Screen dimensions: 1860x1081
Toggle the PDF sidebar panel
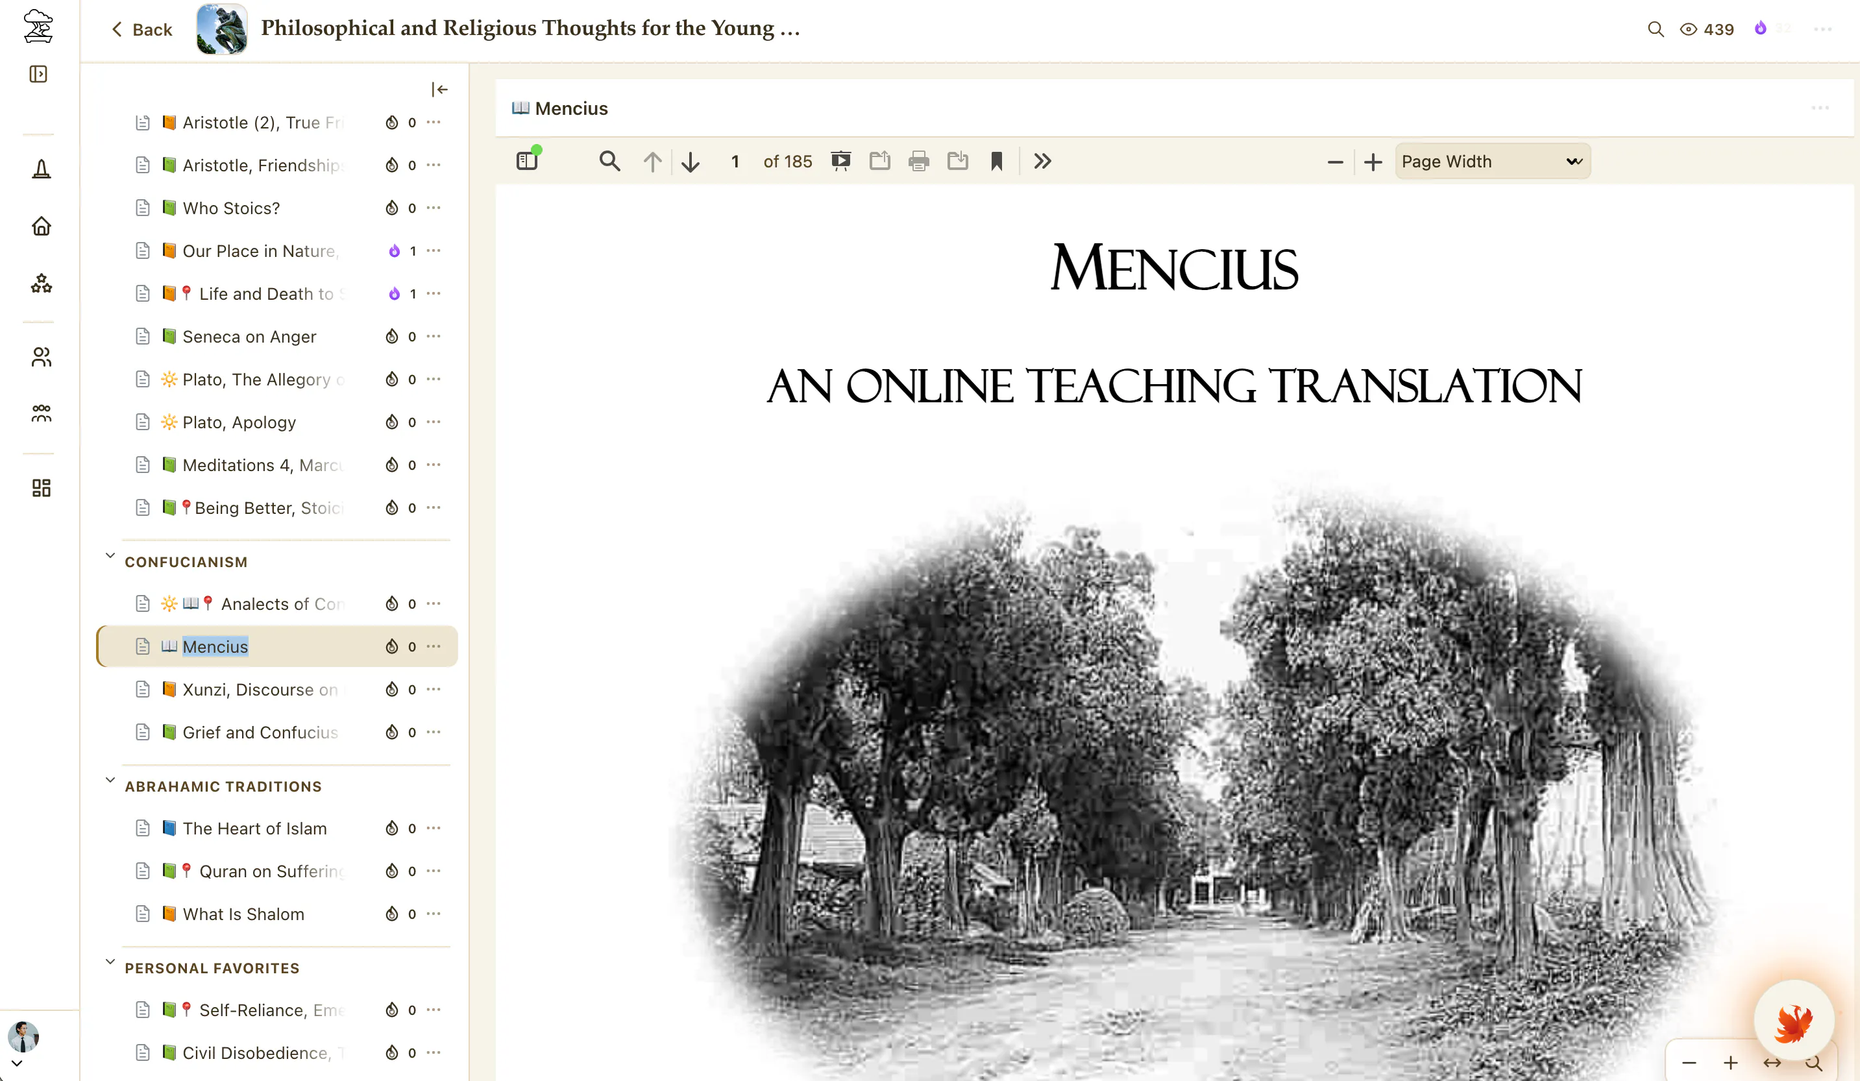pyautogui.click(x=527, y=161)
